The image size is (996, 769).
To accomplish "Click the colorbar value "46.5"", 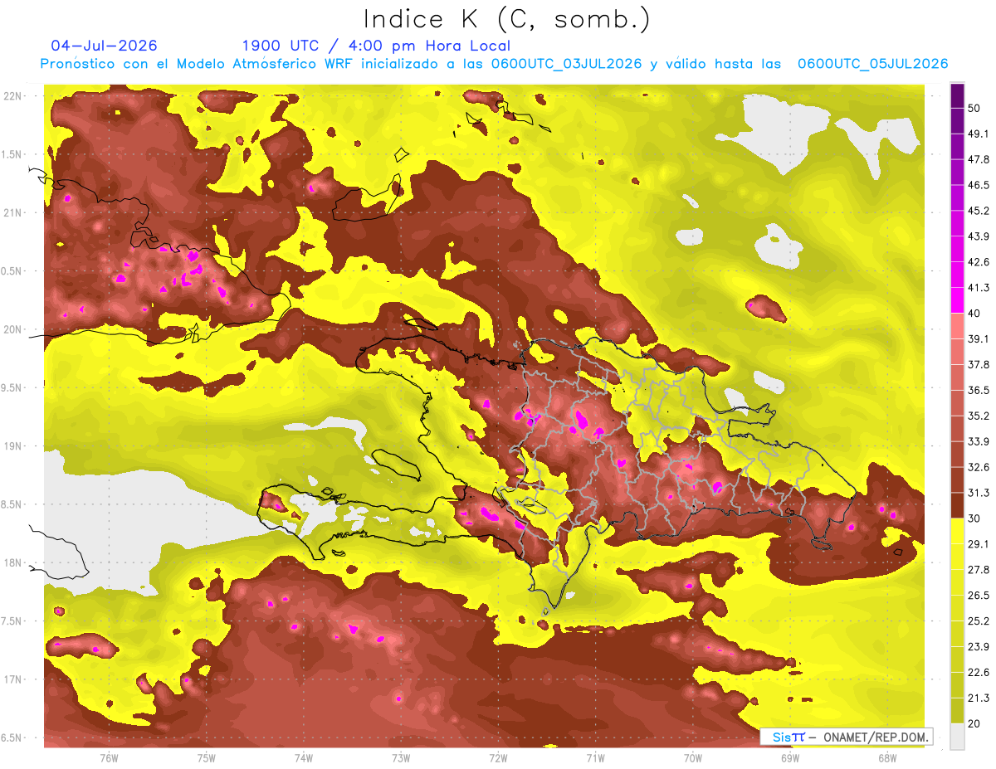I will (x=979, y=184).
